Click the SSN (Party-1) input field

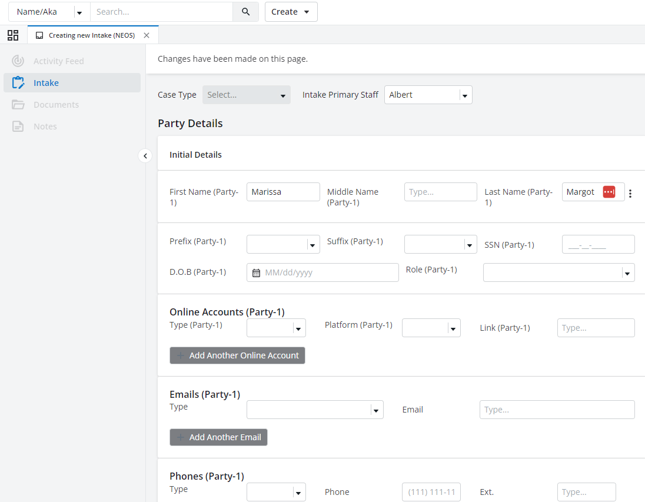click(x=598, y=244)
